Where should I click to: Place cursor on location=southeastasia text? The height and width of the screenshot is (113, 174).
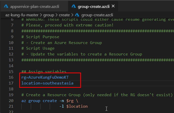(47, 83)
